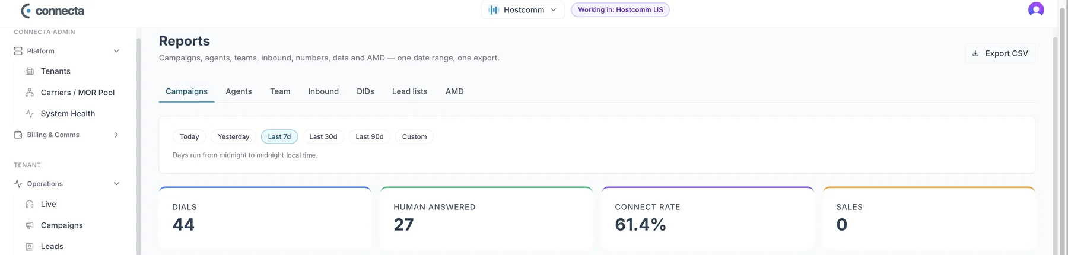Open the user avatar menu
This screenshot has width=1068, height=255.
(1036, 9)
